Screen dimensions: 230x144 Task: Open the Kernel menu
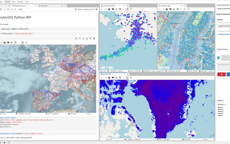(x=7, y=2)
